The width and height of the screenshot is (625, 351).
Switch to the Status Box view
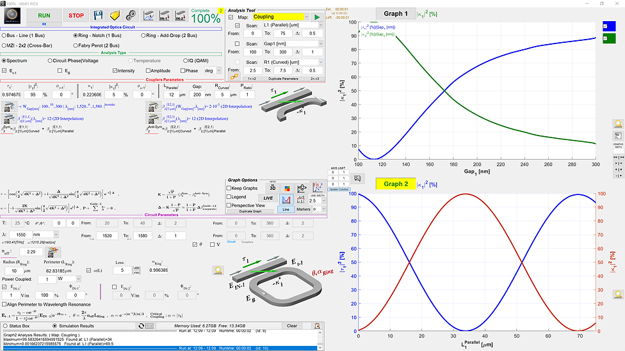click(x=17, y=326)
